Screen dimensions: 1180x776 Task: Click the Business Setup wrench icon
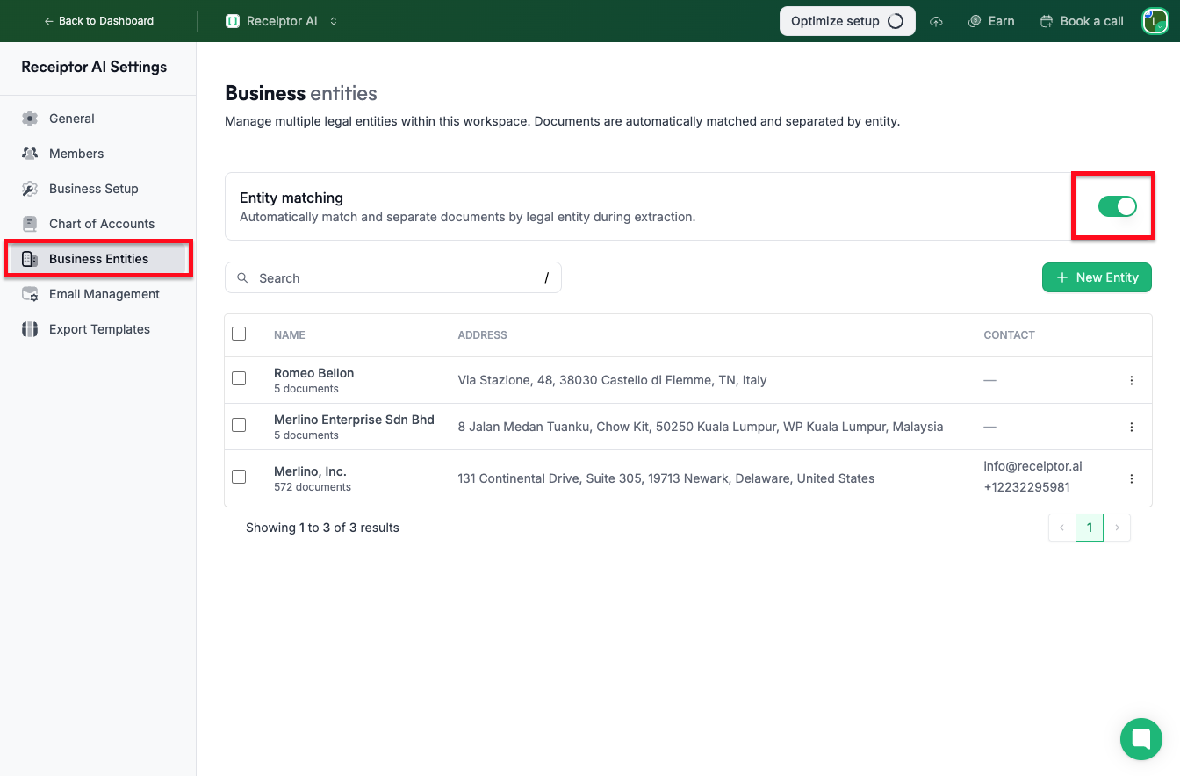point(30,189)
